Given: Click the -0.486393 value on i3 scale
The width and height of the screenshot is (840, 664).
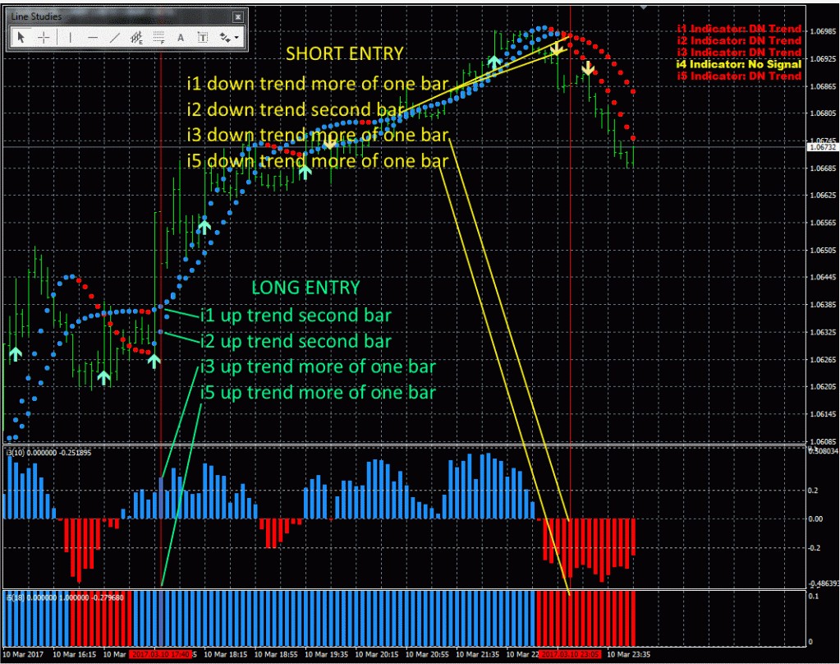Looking at the screenshot, I should tap(823, 583).
